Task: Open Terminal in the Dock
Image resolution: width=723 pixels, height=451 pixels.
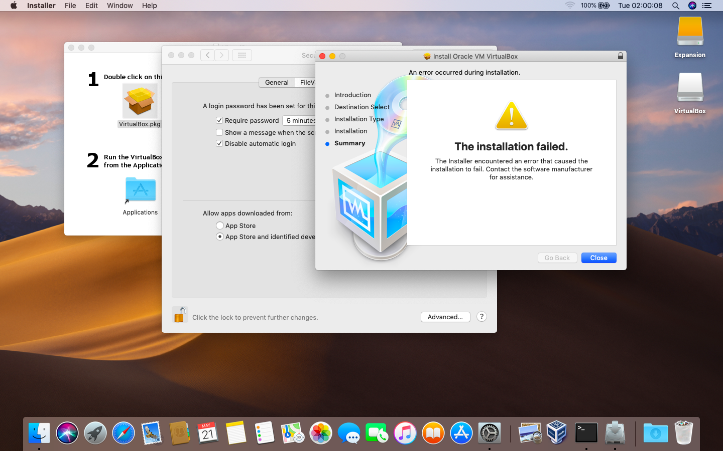Action: pyautogui.click(x=586, y=433)
